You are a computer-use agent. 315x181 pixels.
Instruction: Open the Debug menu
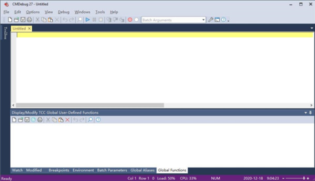pos(64,12)
